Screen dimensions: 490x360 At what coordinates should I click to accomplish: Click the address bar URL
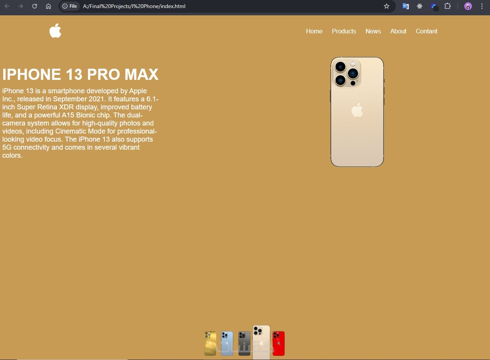[134, 6]
